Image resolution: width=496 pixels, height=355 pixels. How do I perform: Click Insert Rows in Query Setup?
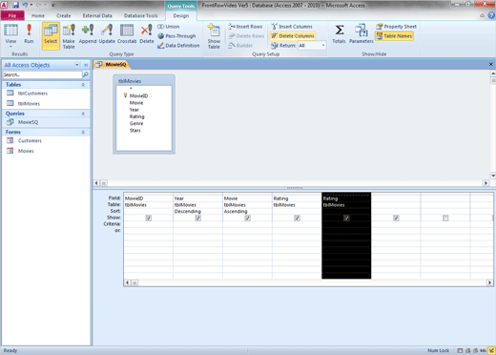pos(246,27)
